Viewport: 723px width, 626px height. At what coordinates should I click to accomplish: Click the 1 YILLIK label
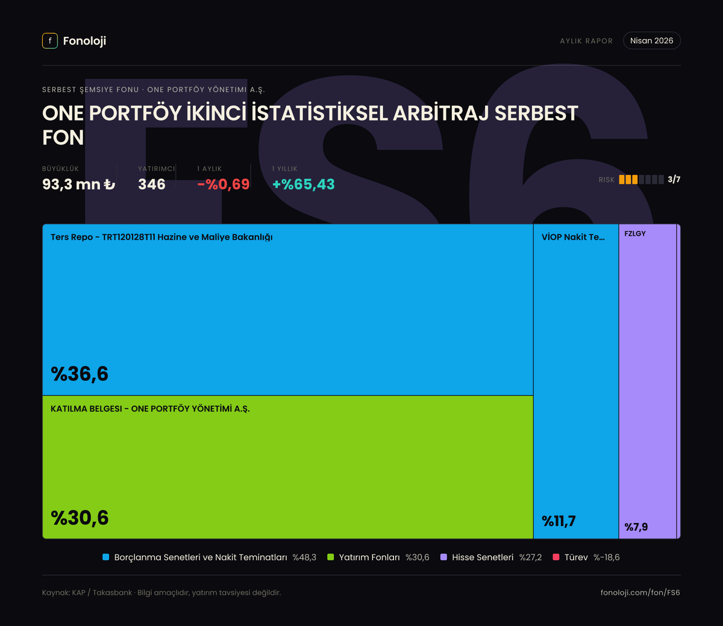285,169
